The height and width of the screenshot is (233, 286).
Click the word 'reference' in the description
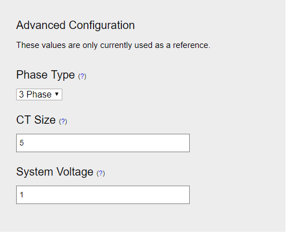[191, 45]
